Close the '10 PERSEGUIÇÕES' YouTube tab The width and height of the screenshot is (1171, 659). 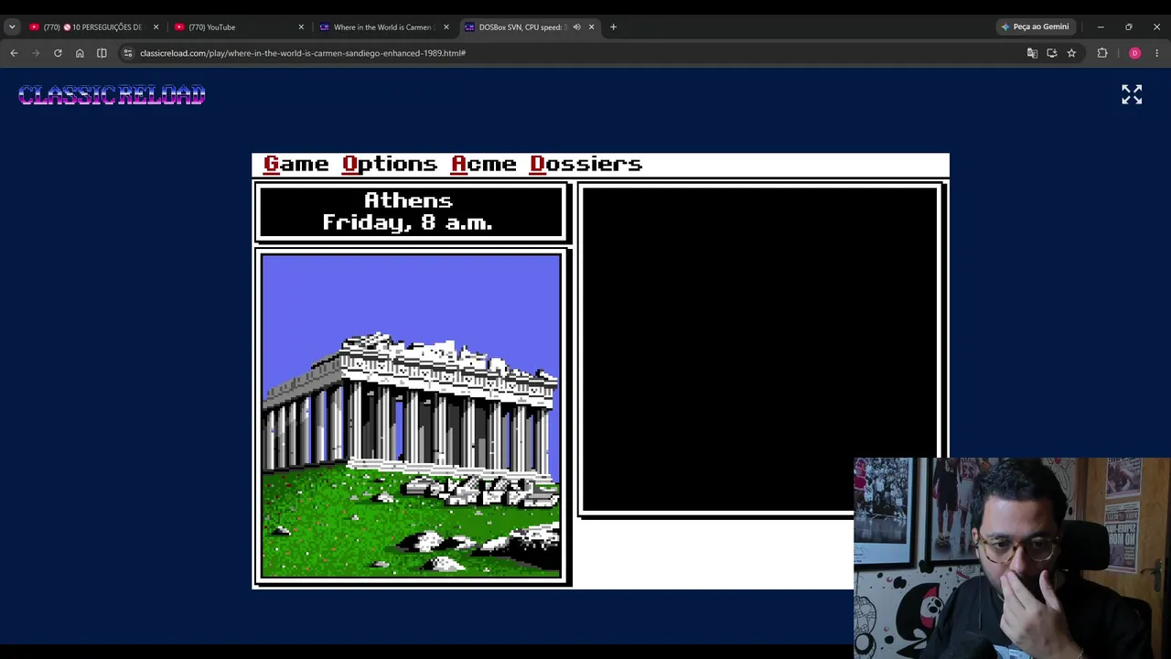pyautogui.click(x=156, y=27)
